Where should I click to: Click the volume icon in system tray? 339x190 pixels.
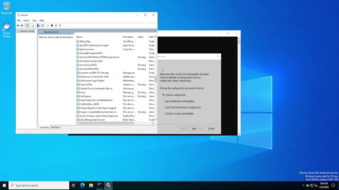point(316,186)
